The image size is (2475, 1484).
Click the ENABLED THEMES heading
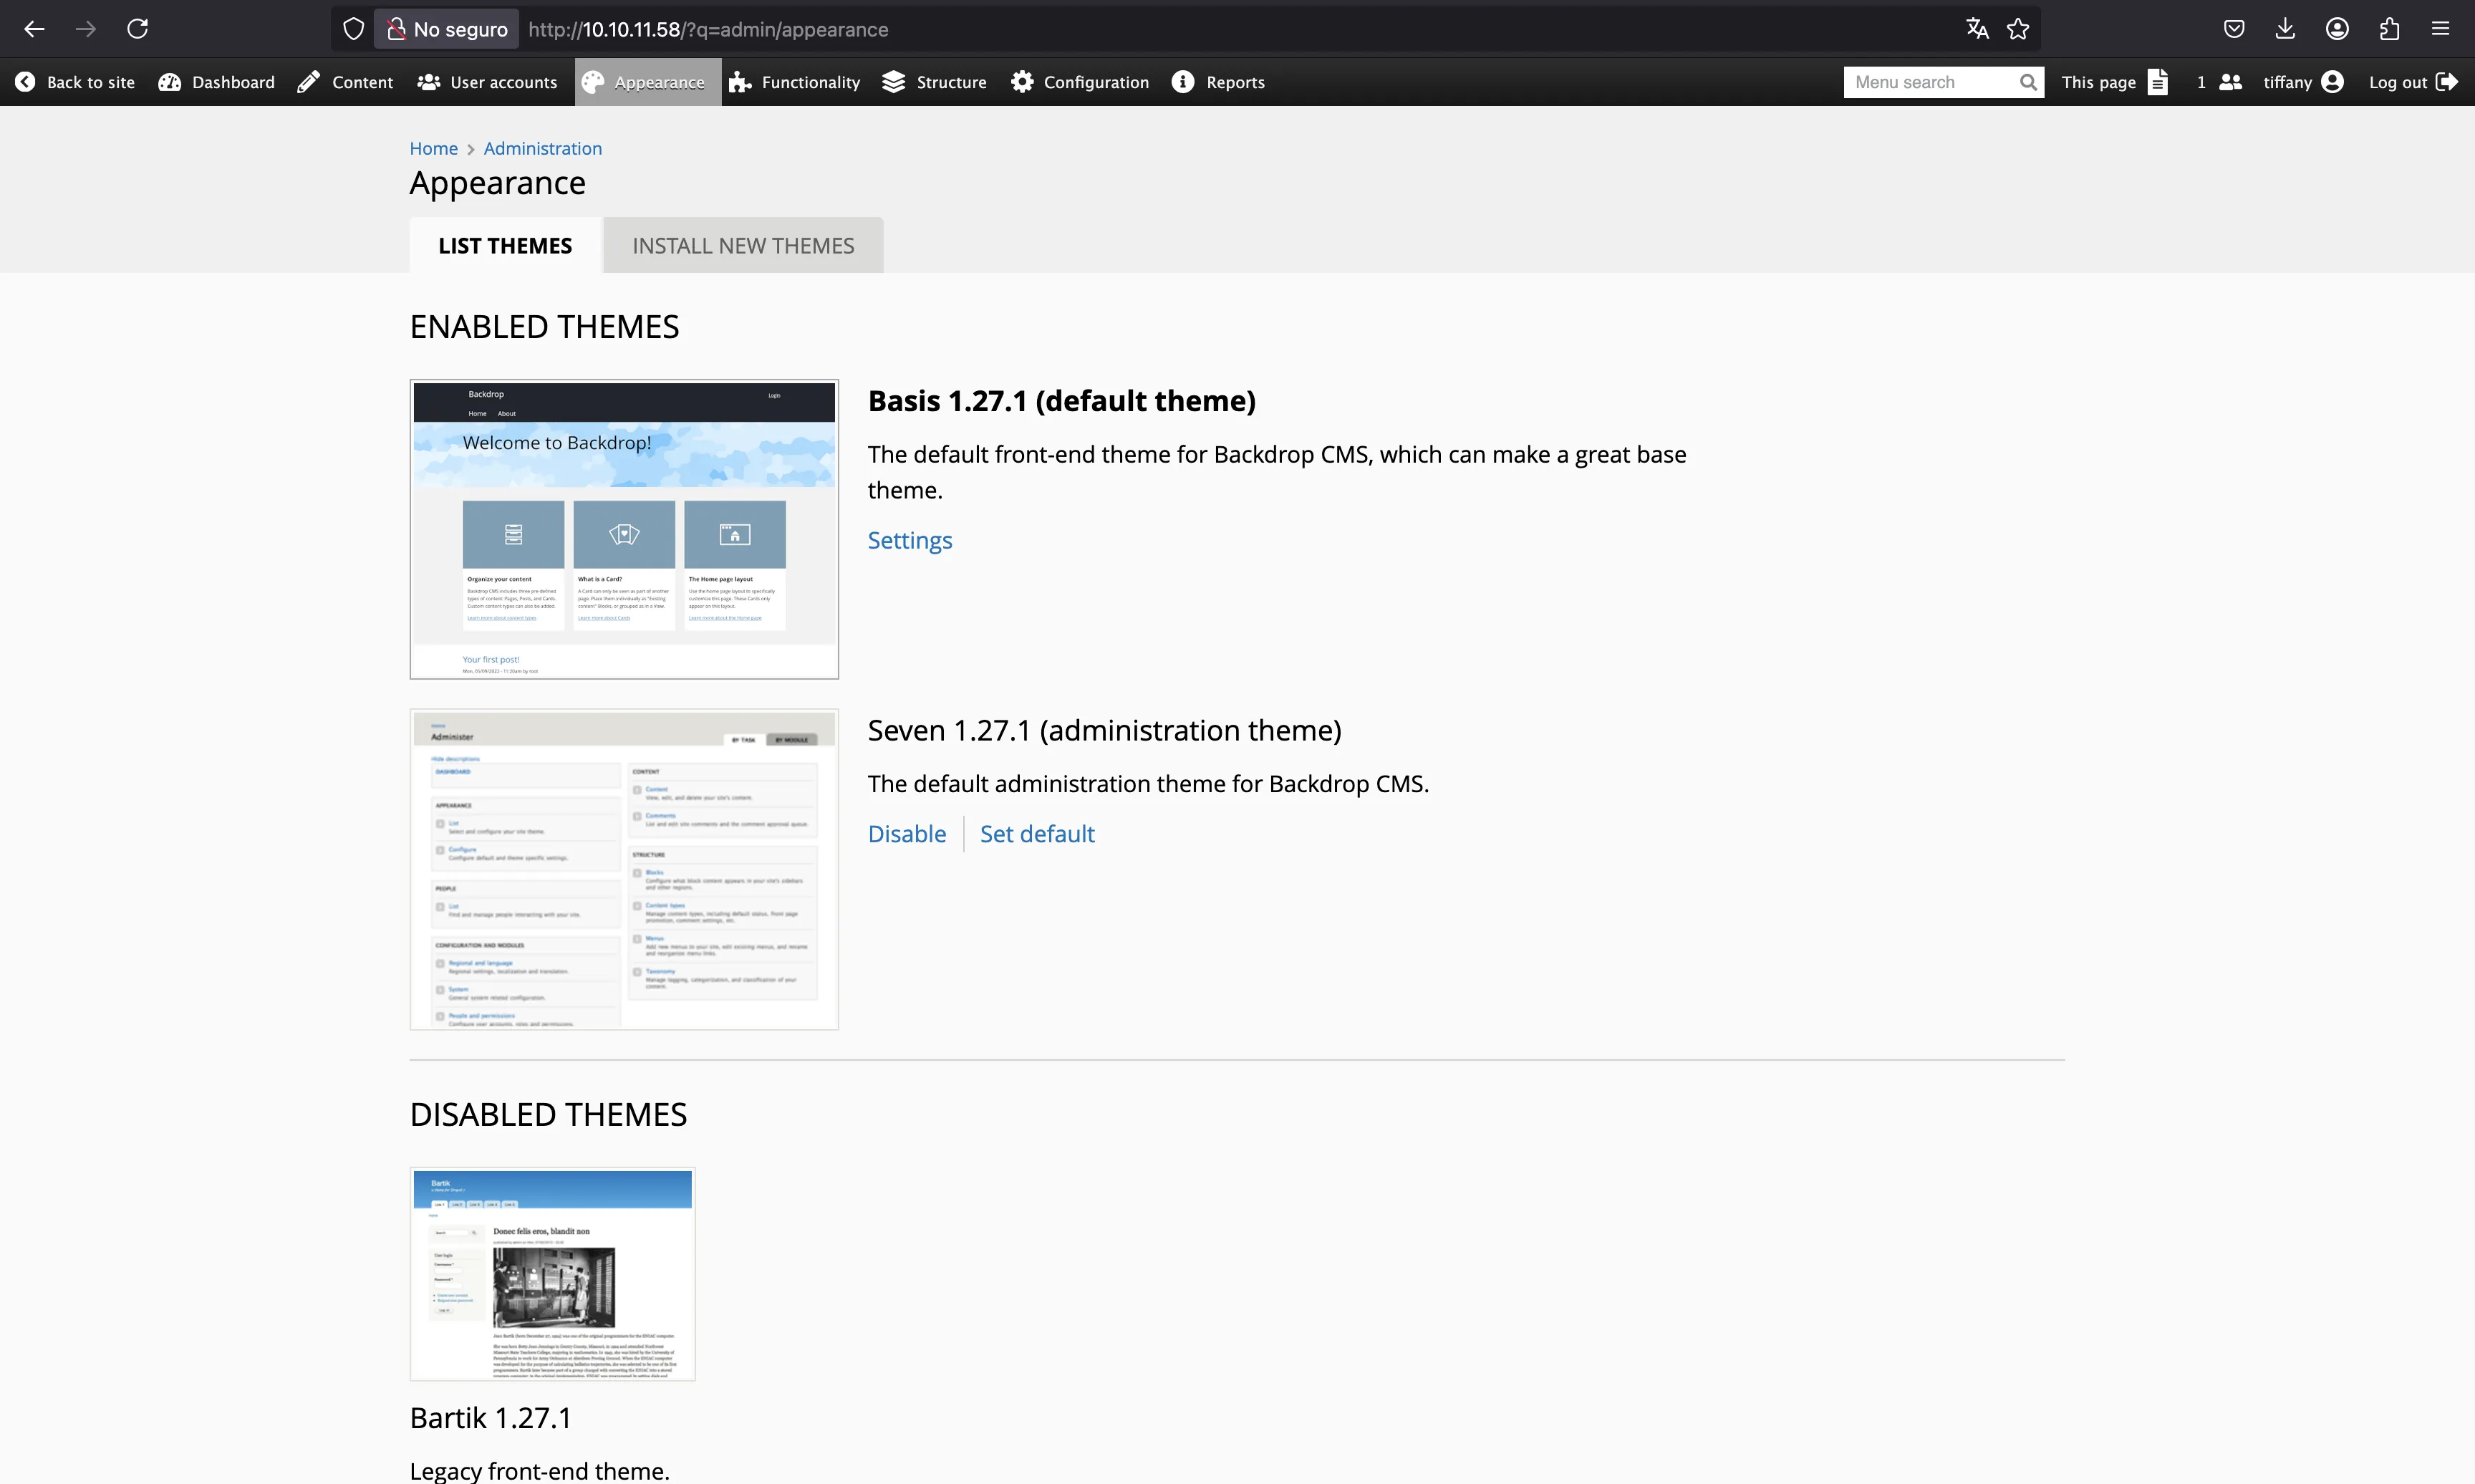coord(545,327)
